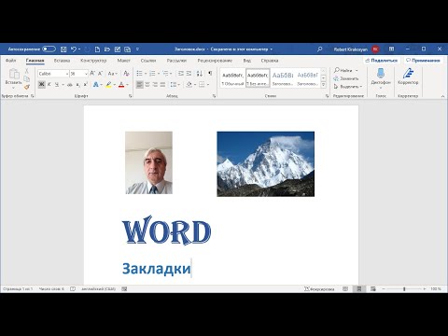Select Align Left paragraph alignment

[x=140, y=84]
